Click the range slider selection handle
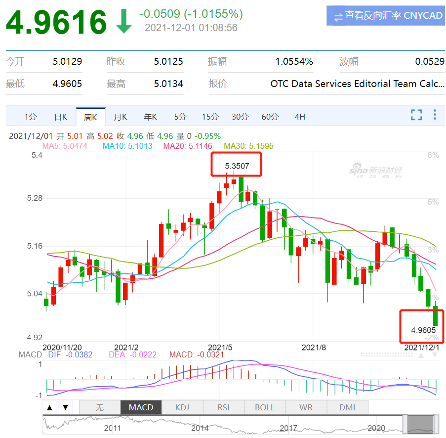This screenshot has width=446, height=438. (x=420, y=424)
